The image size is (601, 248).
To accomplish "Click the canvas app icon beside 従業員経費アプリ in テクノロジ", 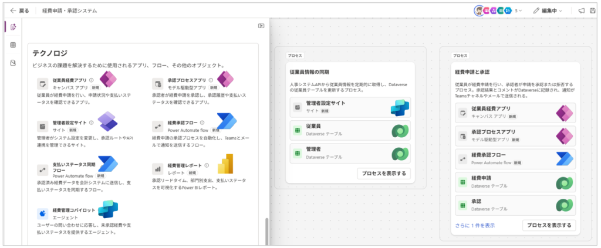I will pos(42,84).
